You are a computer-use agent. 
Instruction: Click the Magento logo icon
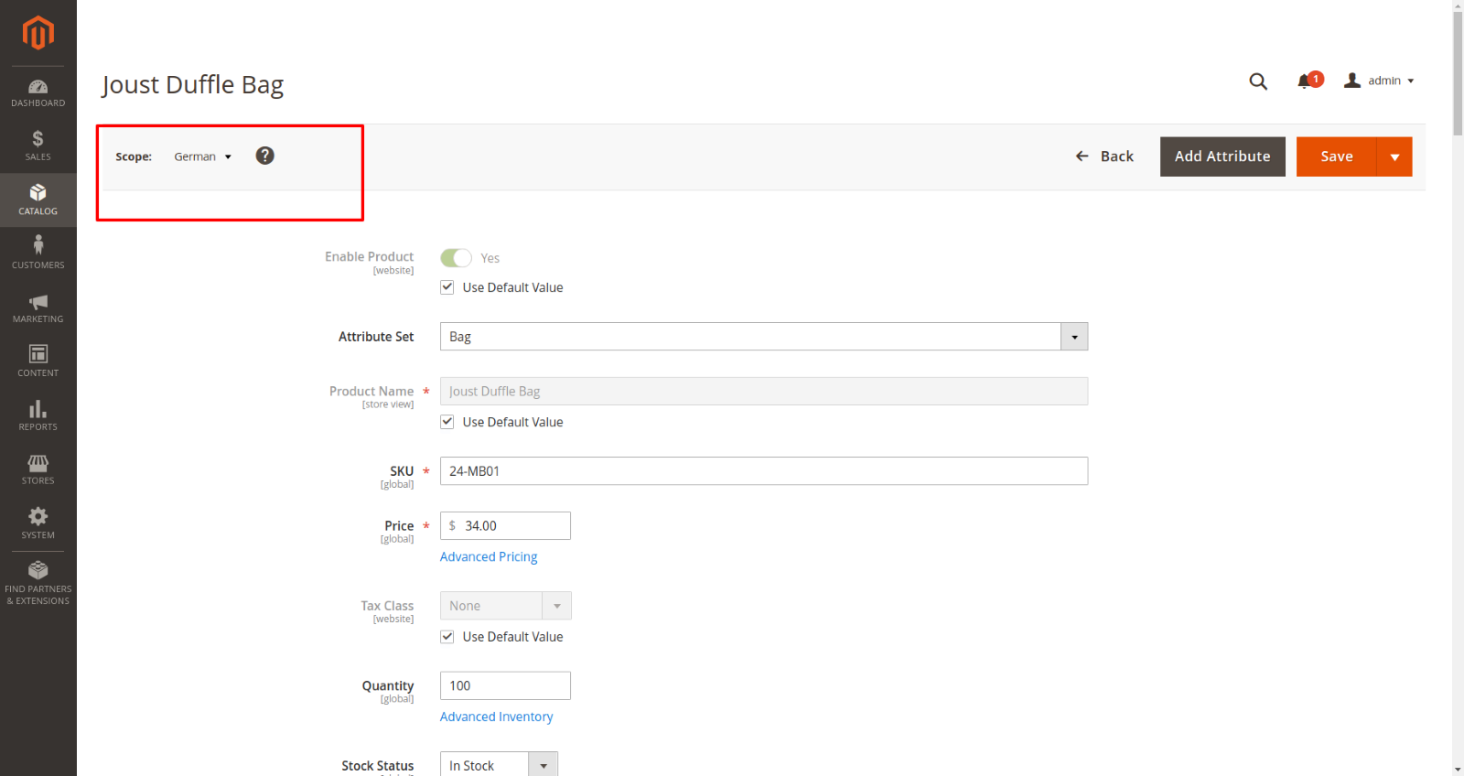tap(38, 33)
